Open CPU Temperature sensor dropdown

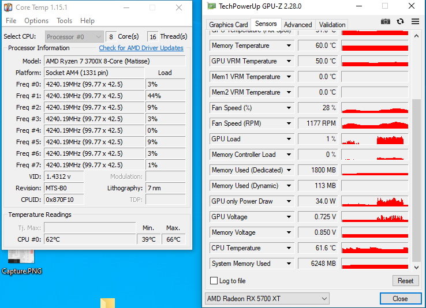click(x=289, y=248)
